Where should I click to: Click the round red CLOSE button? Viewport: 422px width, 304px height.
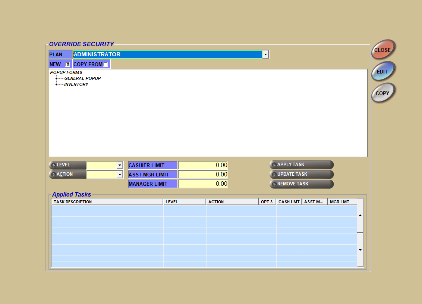pyautogui.click(x=383, y=50)
